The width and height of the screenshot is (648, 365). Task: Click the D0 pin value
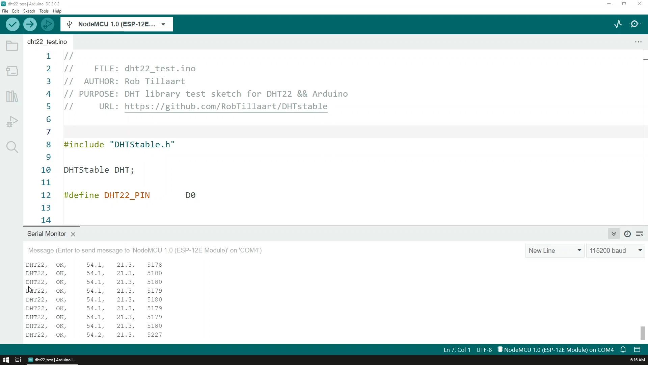pos(190,195)
